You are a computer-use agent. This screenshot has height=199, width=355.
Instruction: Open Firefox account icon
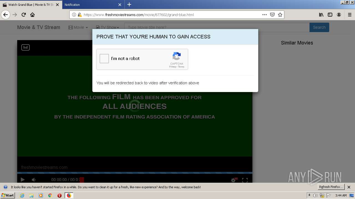(339, 15)
